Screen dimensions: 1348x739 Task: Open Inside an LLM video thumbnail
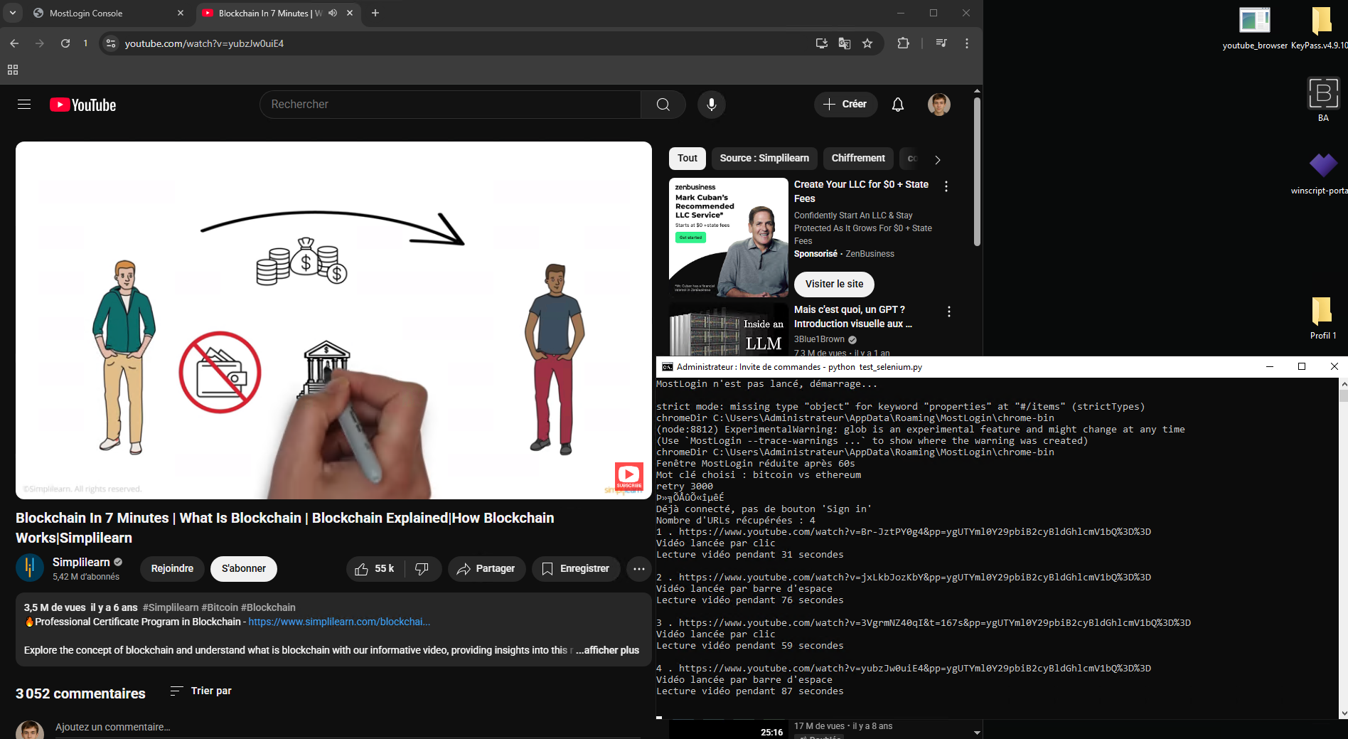point(728,330)
